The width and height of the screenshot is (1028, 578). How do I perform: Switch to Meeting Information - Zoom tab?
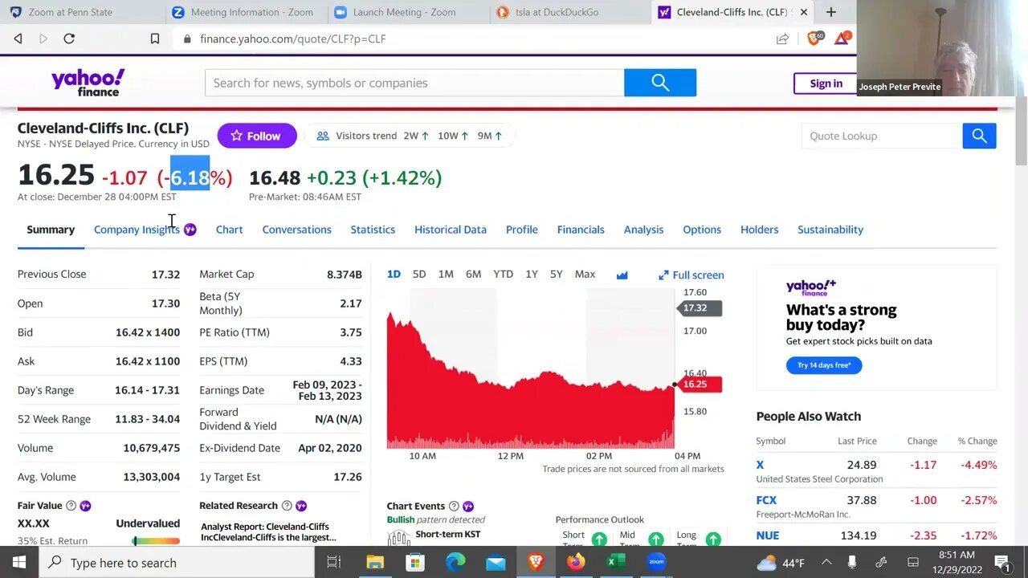pyautogui.click(x=243, y=12)
